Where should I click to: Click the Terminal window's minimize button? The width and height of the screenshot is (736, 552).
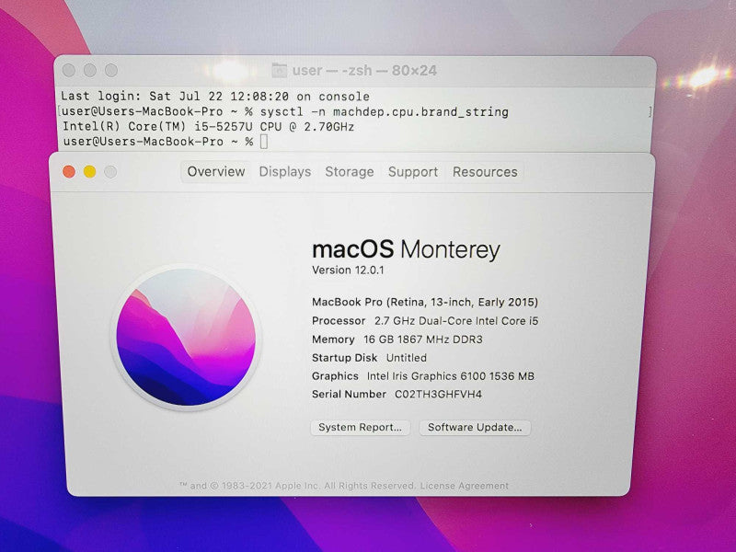89,71
